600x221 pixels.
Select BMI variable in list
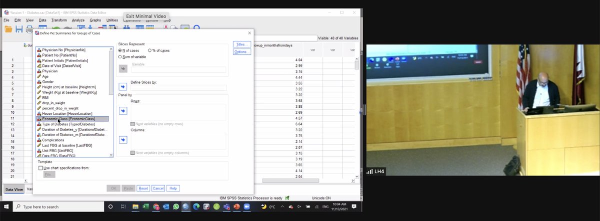[45, 98]
